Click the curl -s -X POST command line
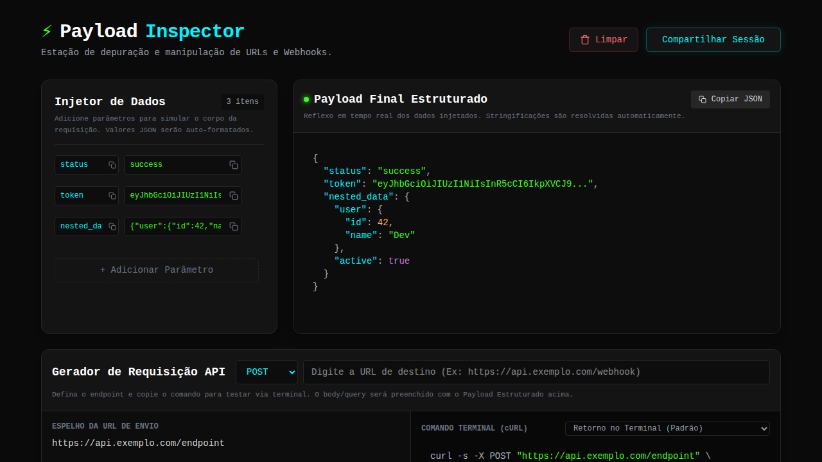The width and height of the screenshot is (822, 462). coord(570,456)
